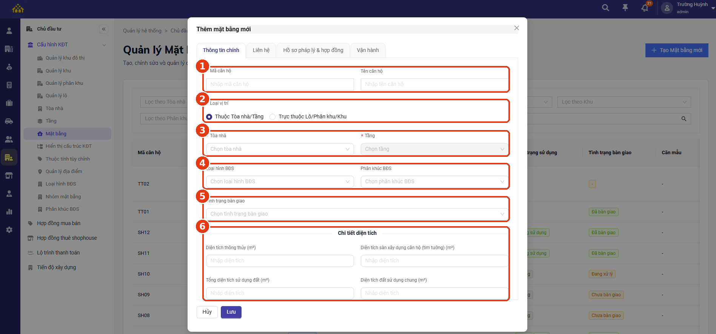Open the Lọc theo Khu filter dropdown

pos(624,102)
